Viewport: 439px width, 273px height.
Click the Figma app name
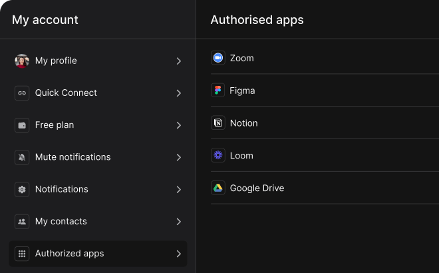point(242,91)
